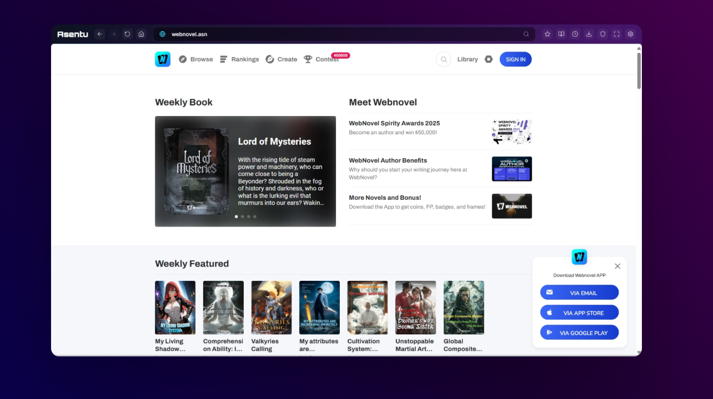713x399 pixels.
Task: Click the page vertical scrollbar thumb
Action: pos(639,70)
